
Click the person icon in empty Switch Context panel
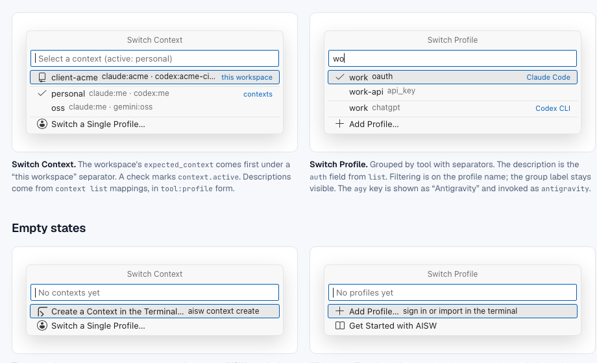pyautogui.click(x=42, y=325)
